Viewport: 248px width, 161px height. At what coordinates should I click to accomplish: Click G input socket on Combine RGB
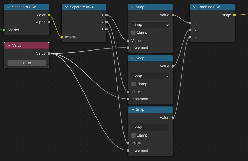pyautogui.click(x=190, y=30)
